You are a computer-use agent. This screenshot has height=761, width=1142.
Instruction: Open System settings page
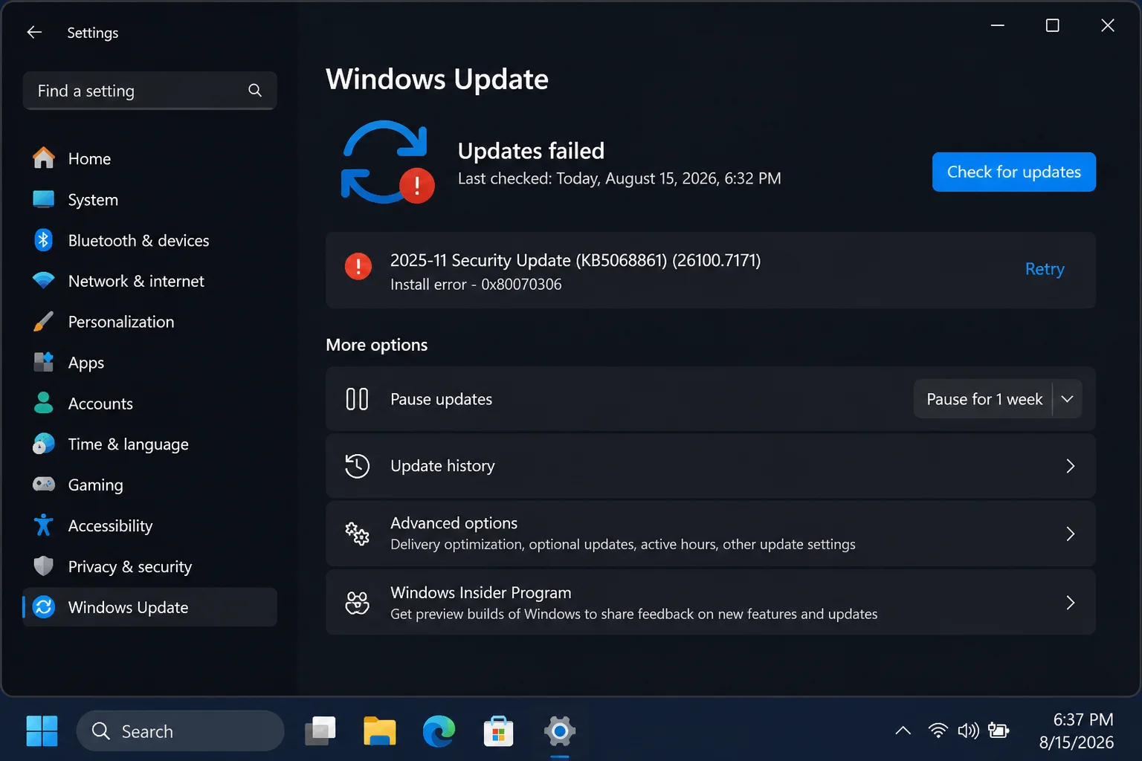click(150, 199)
